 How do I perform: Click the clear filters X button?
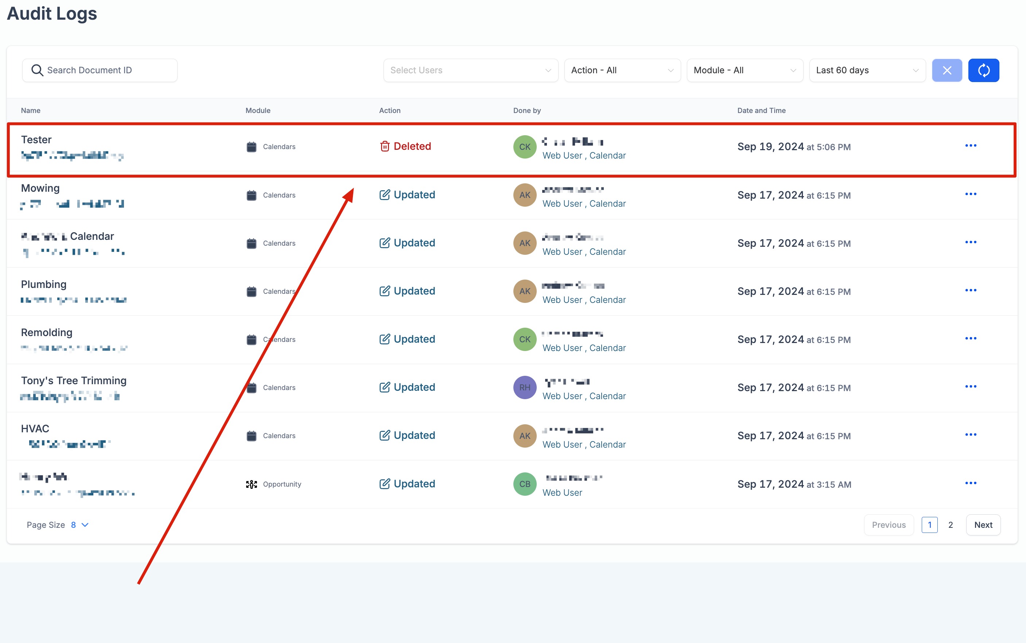(947, 70)
